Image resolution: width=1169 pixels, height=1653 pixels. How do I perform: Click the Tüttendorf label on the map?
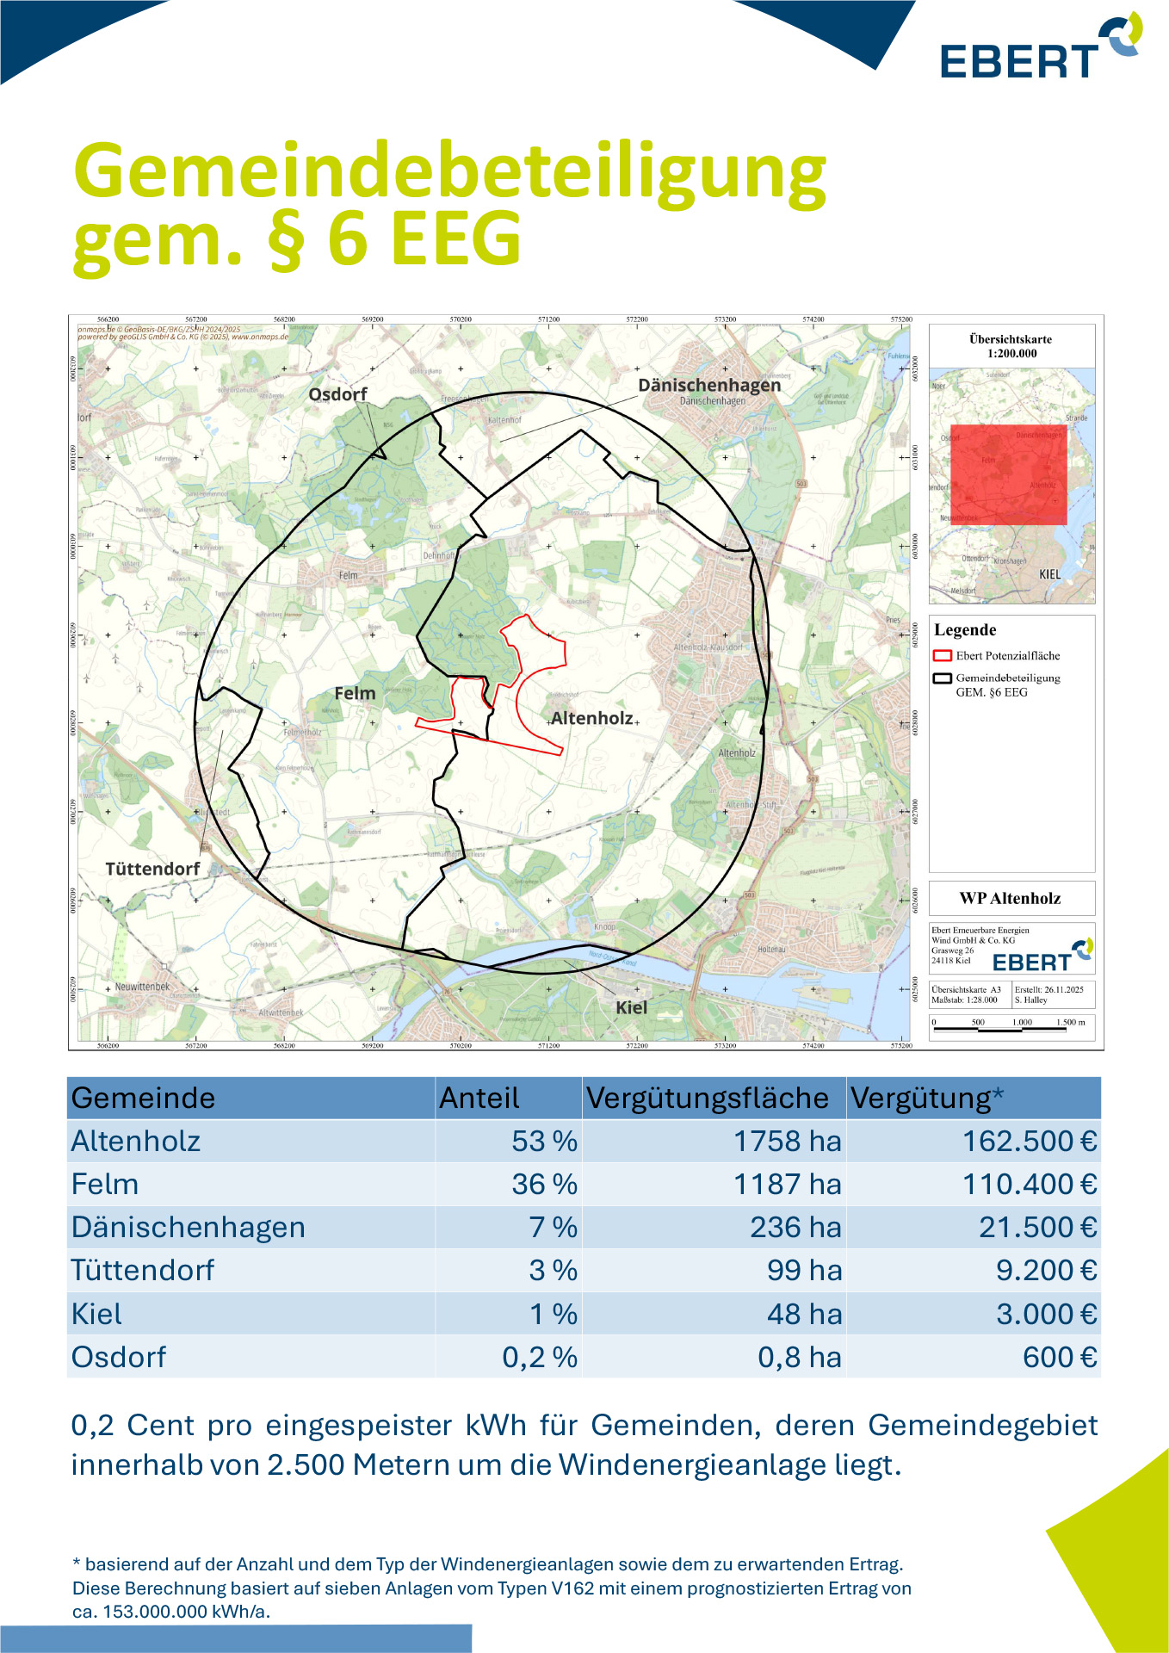(x=152, y=869)
